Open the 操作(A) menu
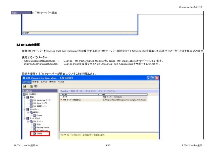216x153 pixels. [x=52, y=82]
